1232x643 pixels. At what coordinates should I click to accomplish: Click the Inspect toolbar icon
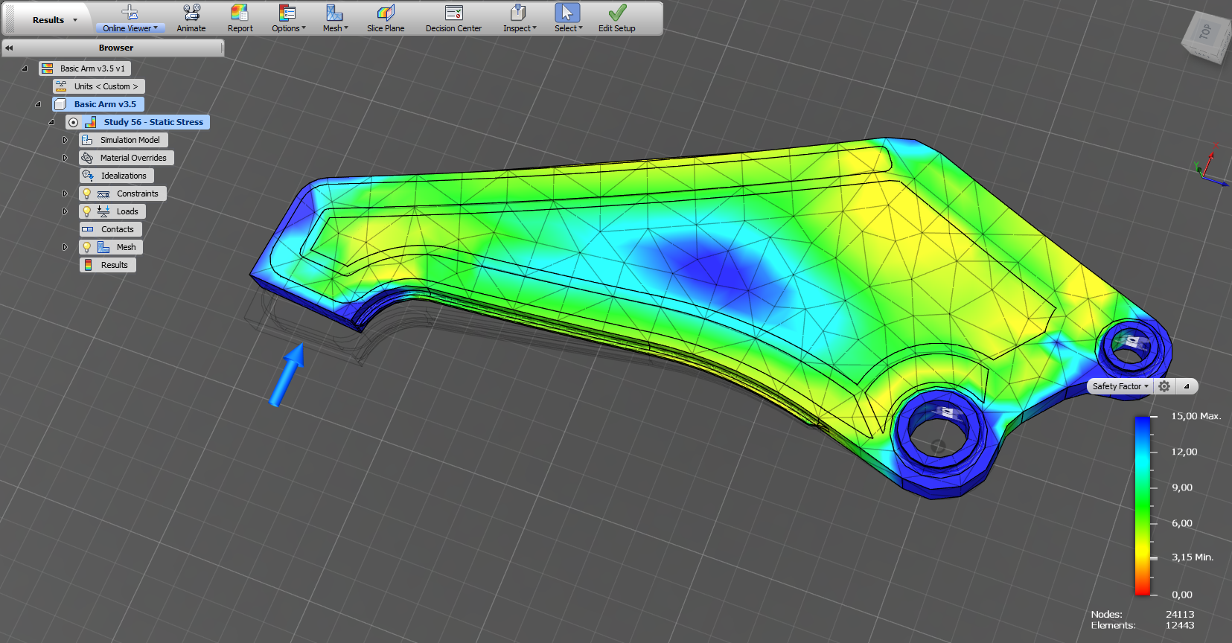[518, 13]
